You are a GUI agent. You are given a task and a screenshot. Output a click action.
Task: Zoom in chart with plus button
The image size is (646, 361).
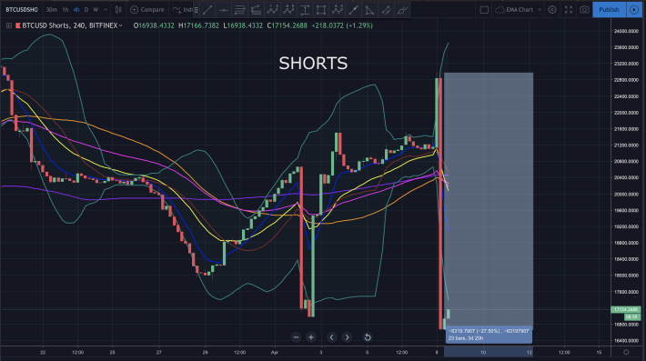pyautogui.click(x=311, y=337)
